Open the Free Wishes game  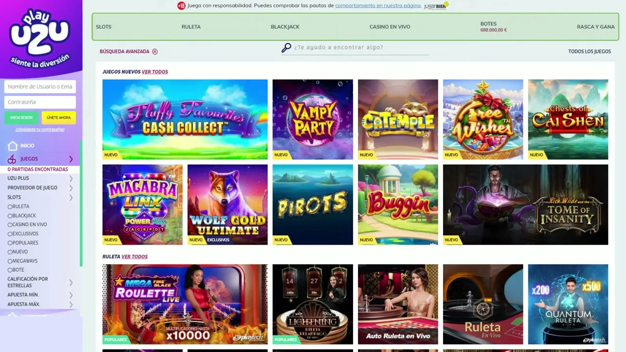click(x=483, y=119)
